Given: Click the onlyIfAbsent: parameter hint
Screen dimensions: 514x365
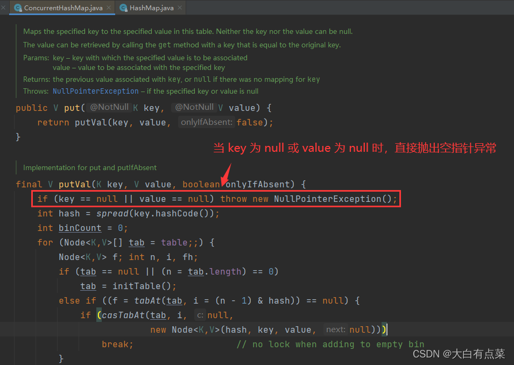Looking at the screenshot, I should 207,122.
